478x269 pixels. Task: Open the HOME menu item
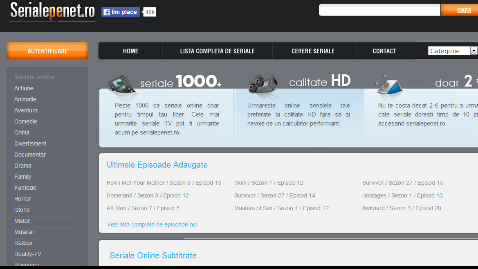click(130, 51)
